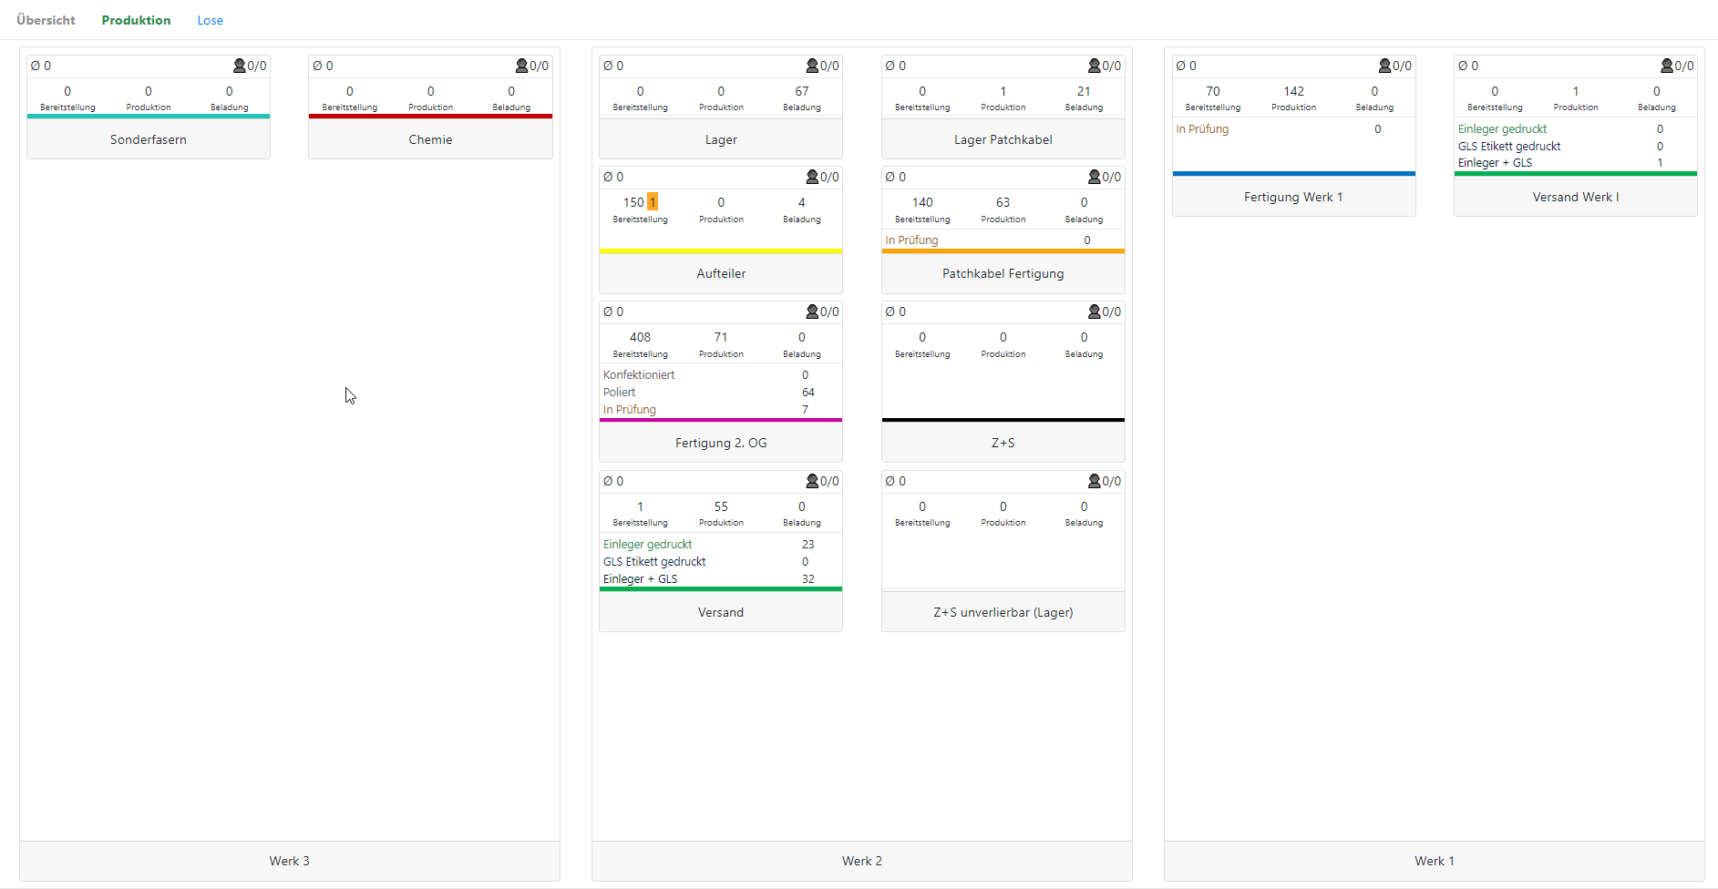Click the person icon on Z+S unverlierbar card
Viewport: 1718px width, 889px height.
[1094, 481]
